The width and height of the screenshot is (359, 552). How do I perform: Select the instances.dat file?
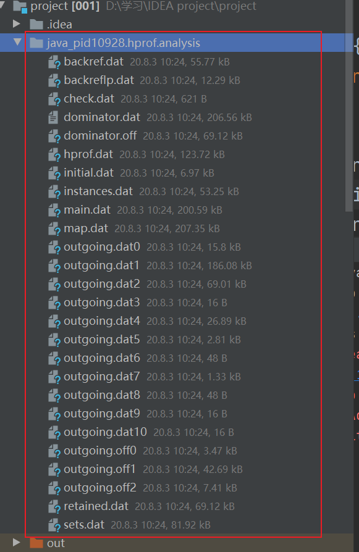coord(98,191)
